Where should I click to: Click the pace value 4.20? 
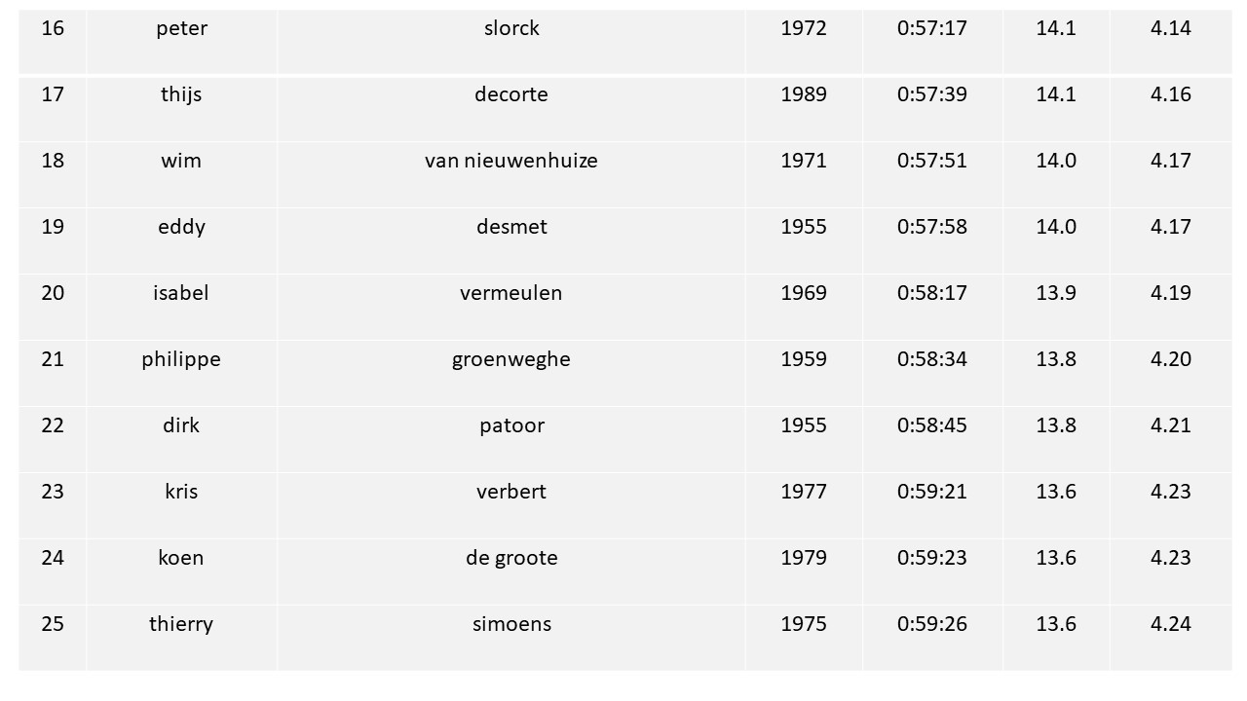coord(1171,359)
